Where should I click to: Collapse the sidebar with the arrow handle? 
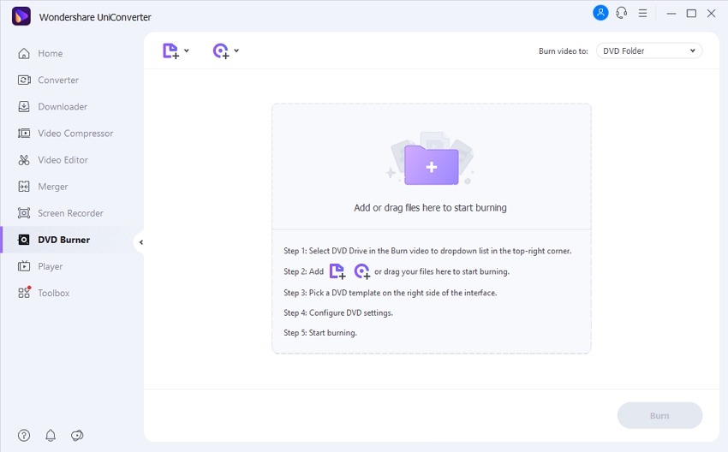point(140,242)
